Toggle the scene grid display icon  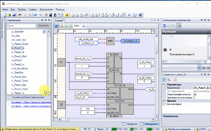pos(56,26)
